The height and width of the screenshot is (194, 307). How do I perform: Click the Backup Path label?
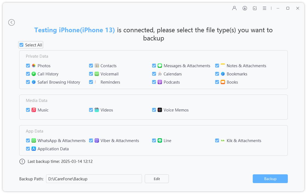tap(31, 179)
